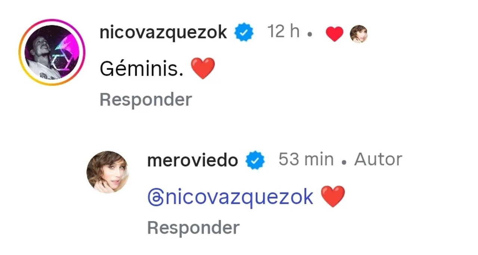The height and width of the screenshot is (255, 478).
Task: Click small author avatar beside the red heart
Action: pyautogui.click(x=358, y=34)
